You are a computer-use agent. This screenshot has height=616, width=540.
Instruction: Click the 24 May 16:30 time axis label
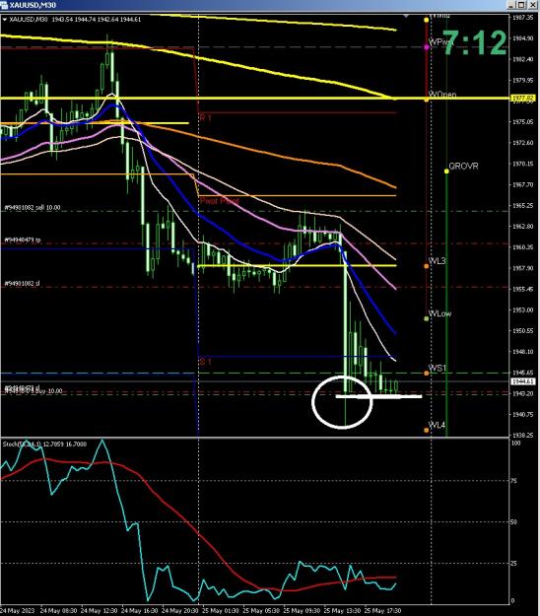pos(139,611)
